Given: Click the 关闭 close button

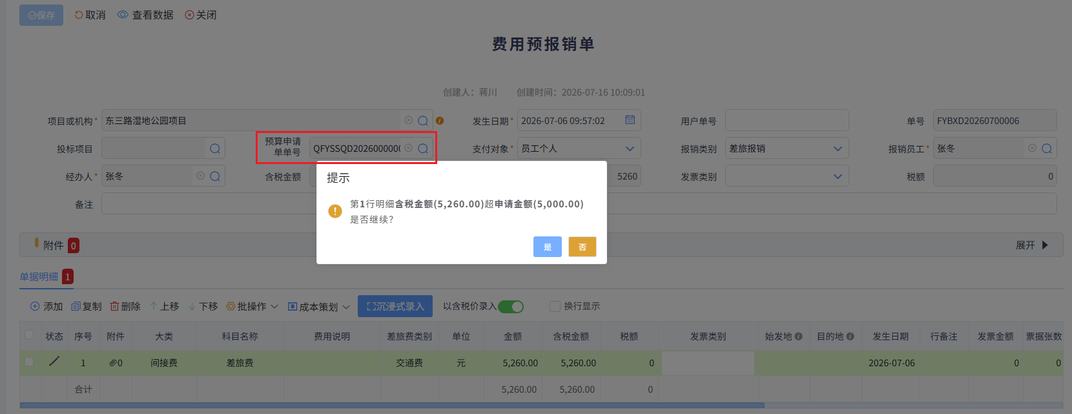Looking at the screenshot, I should (x=201, y=15).
